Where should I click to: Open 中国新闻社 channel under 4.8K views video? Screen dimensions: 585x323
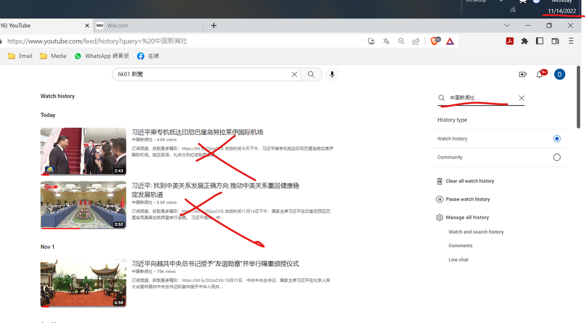coord(142,140)
